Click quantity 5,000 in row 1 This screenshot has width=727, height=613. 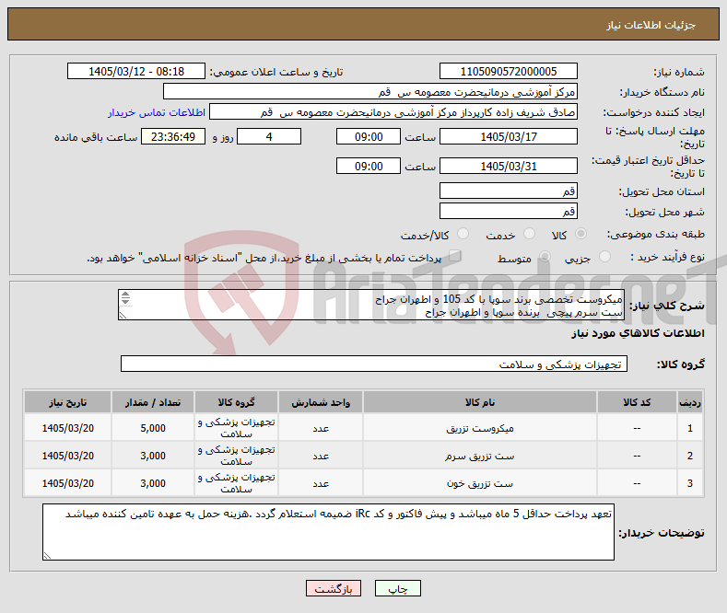[153, 428]
